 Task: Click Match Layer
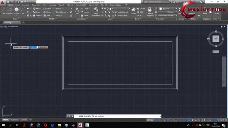(x=121, y=15)
